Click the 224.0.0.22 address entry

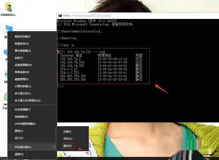69,69
